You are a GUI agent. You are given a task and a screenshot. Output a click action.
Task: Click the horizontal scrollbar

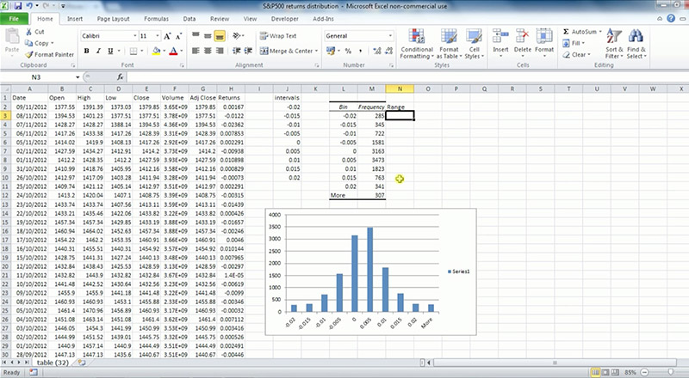click(555, 363)
